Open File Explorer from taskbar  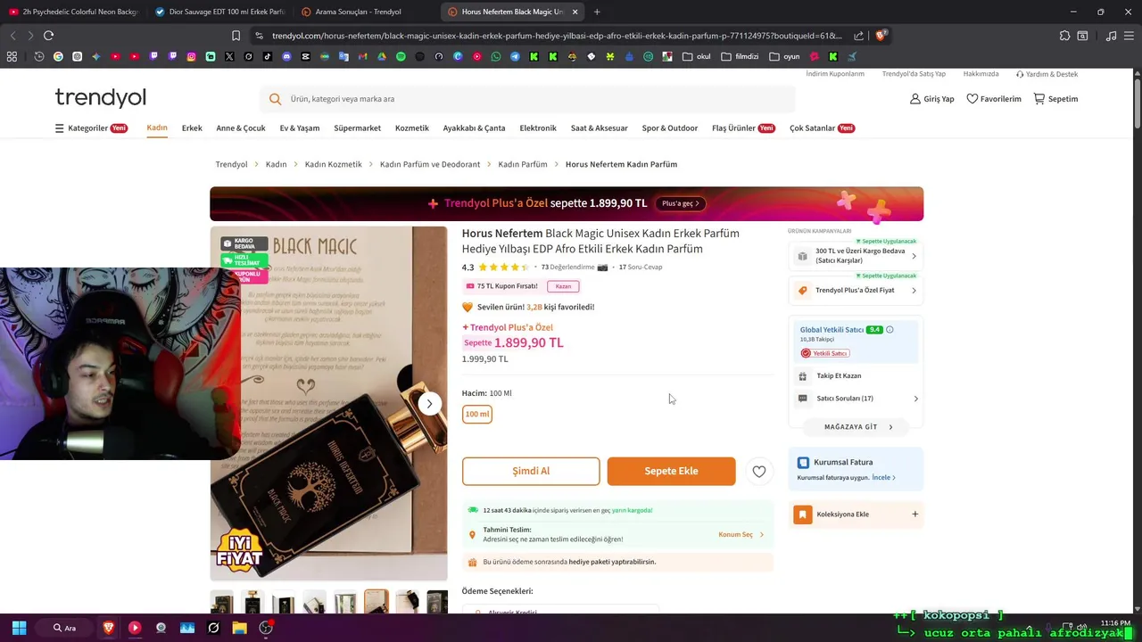point(239,628)
